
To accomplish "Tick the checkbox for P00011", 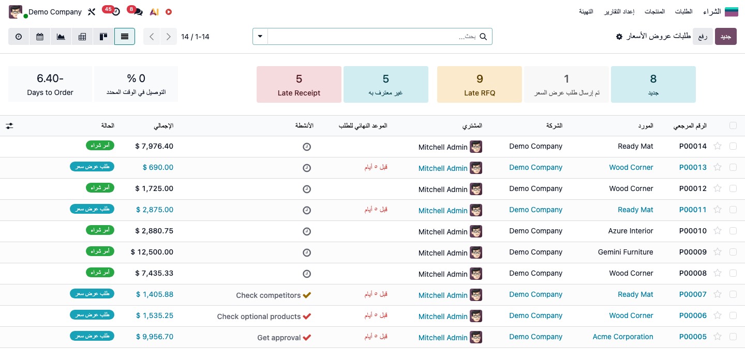I will [733, 210].
